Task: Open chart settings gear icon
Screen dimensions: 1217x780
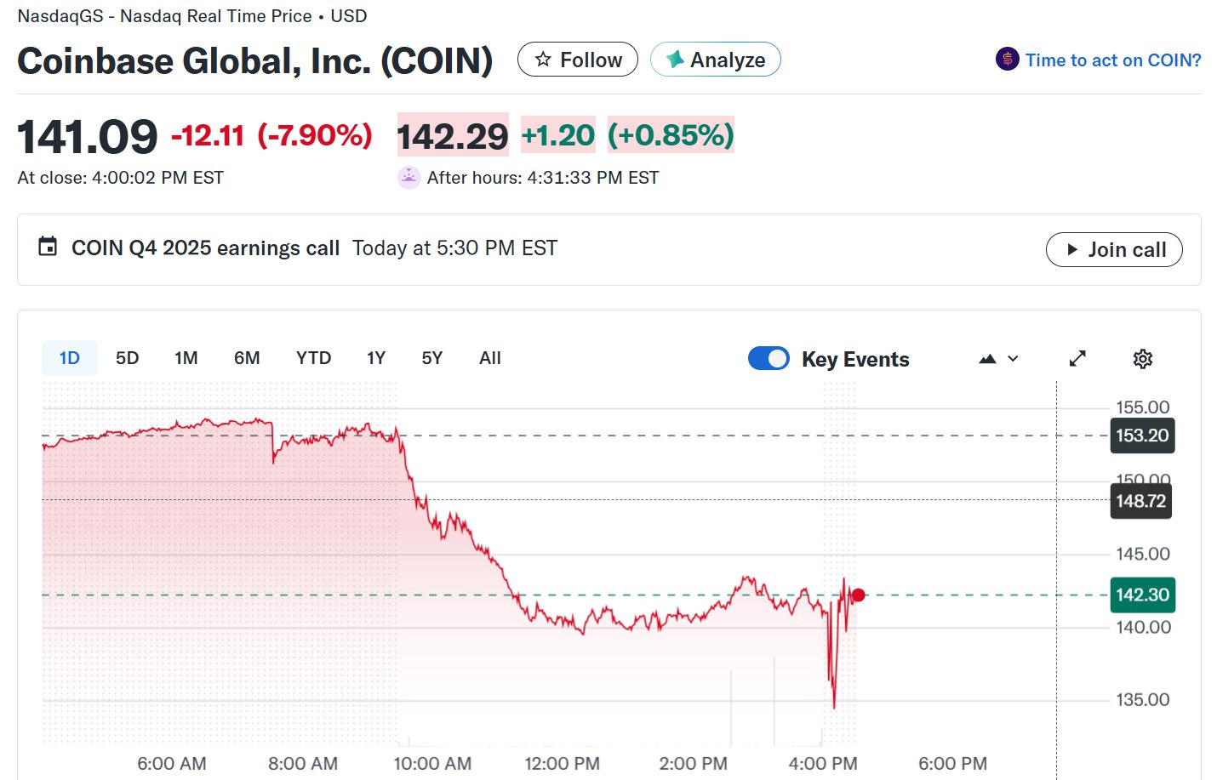Action: pos(1142,359)
